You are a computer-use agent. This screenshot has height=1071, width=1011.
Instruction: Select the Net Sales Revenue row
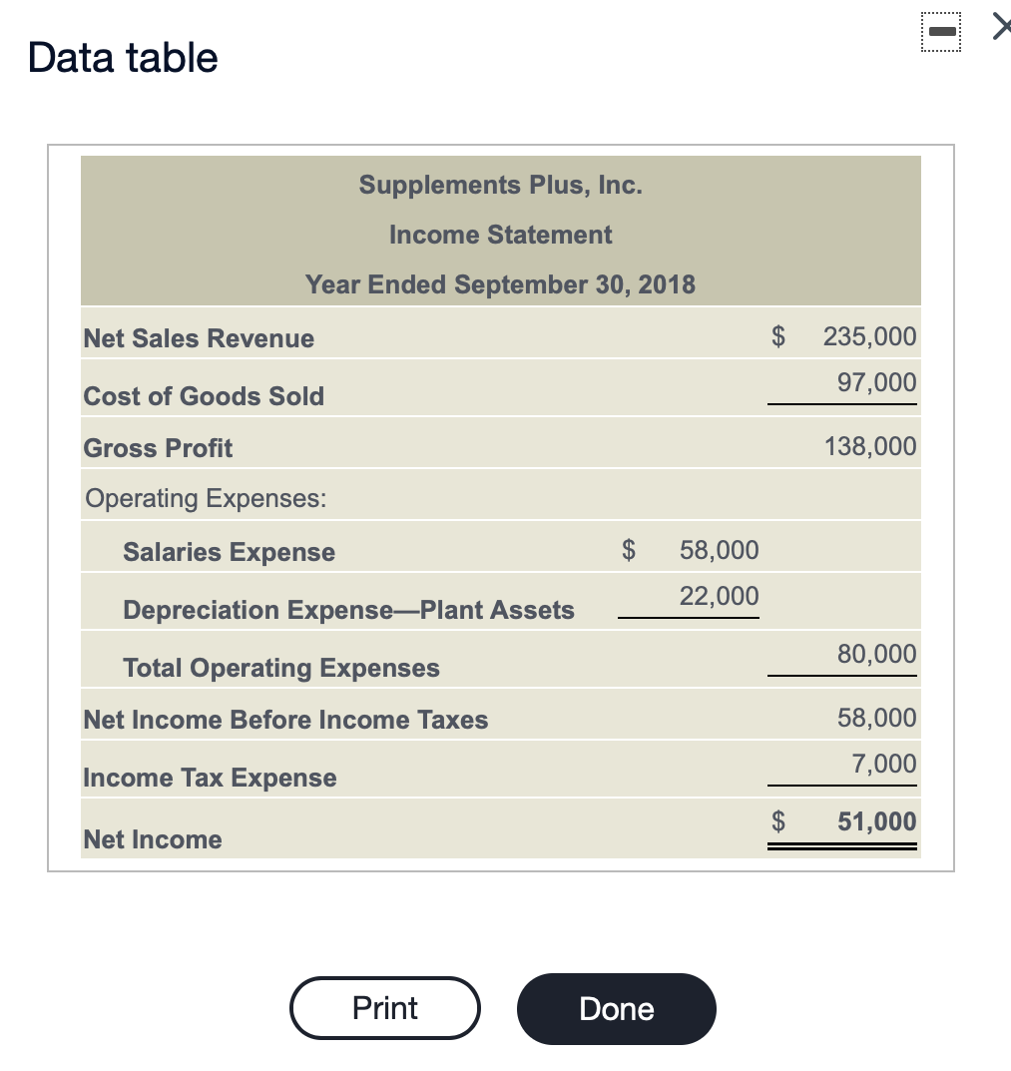(x=199, y=338)
